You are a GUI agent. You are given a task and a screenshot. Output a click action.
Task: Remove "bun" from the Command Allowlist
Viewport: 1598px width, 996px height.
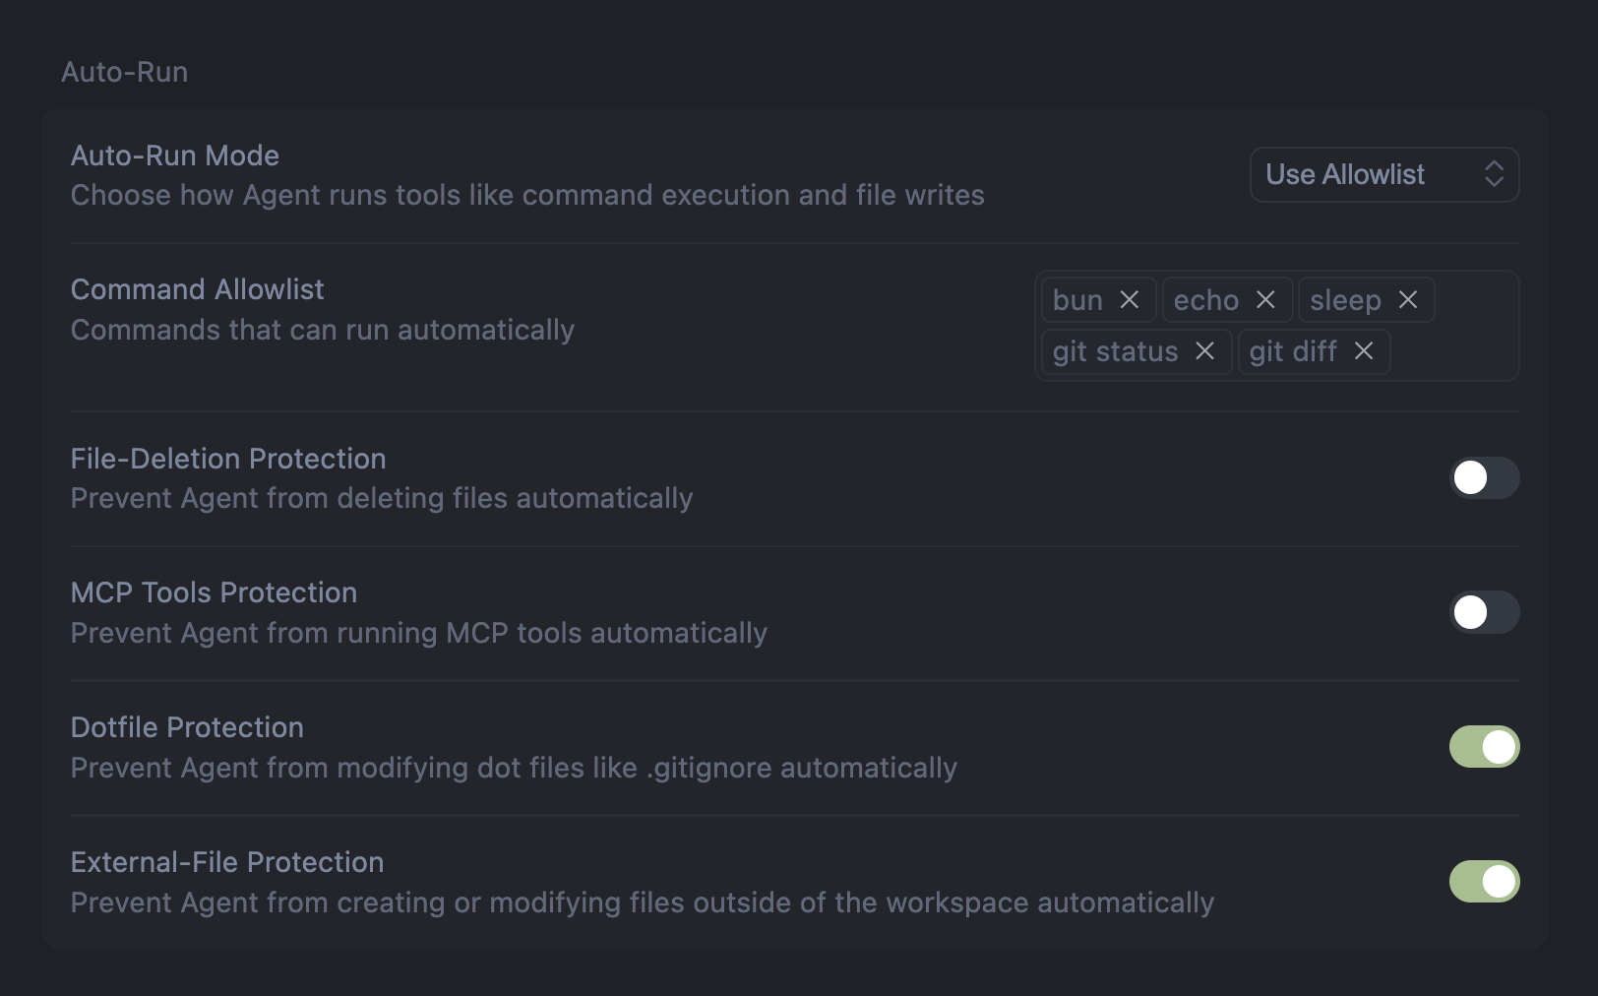tap(1132, 300)
